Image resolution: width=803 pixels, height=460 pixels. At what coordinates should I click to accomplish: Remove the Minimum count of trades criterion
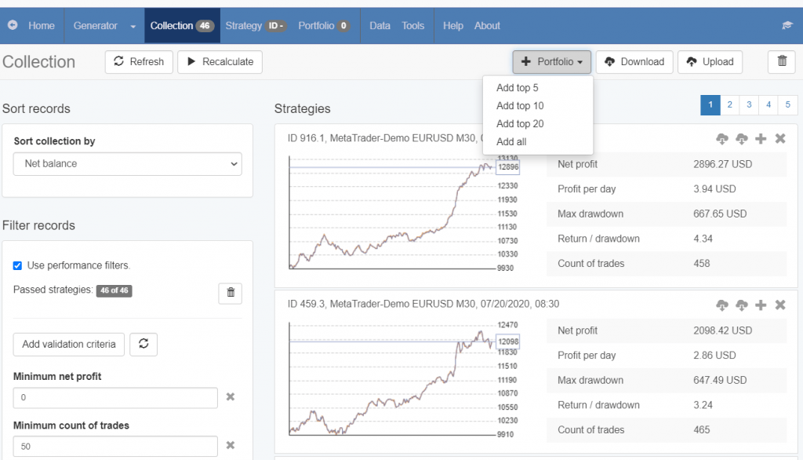click(x=231, y=446)
